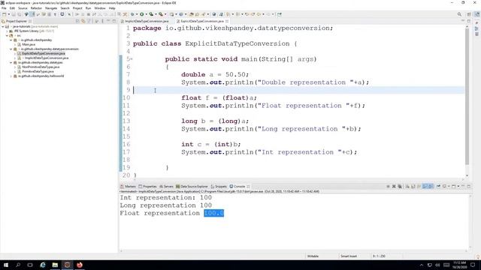
Task: Expand the io.github.vikeshpandey.helloworld package
Action: (11, 76)
